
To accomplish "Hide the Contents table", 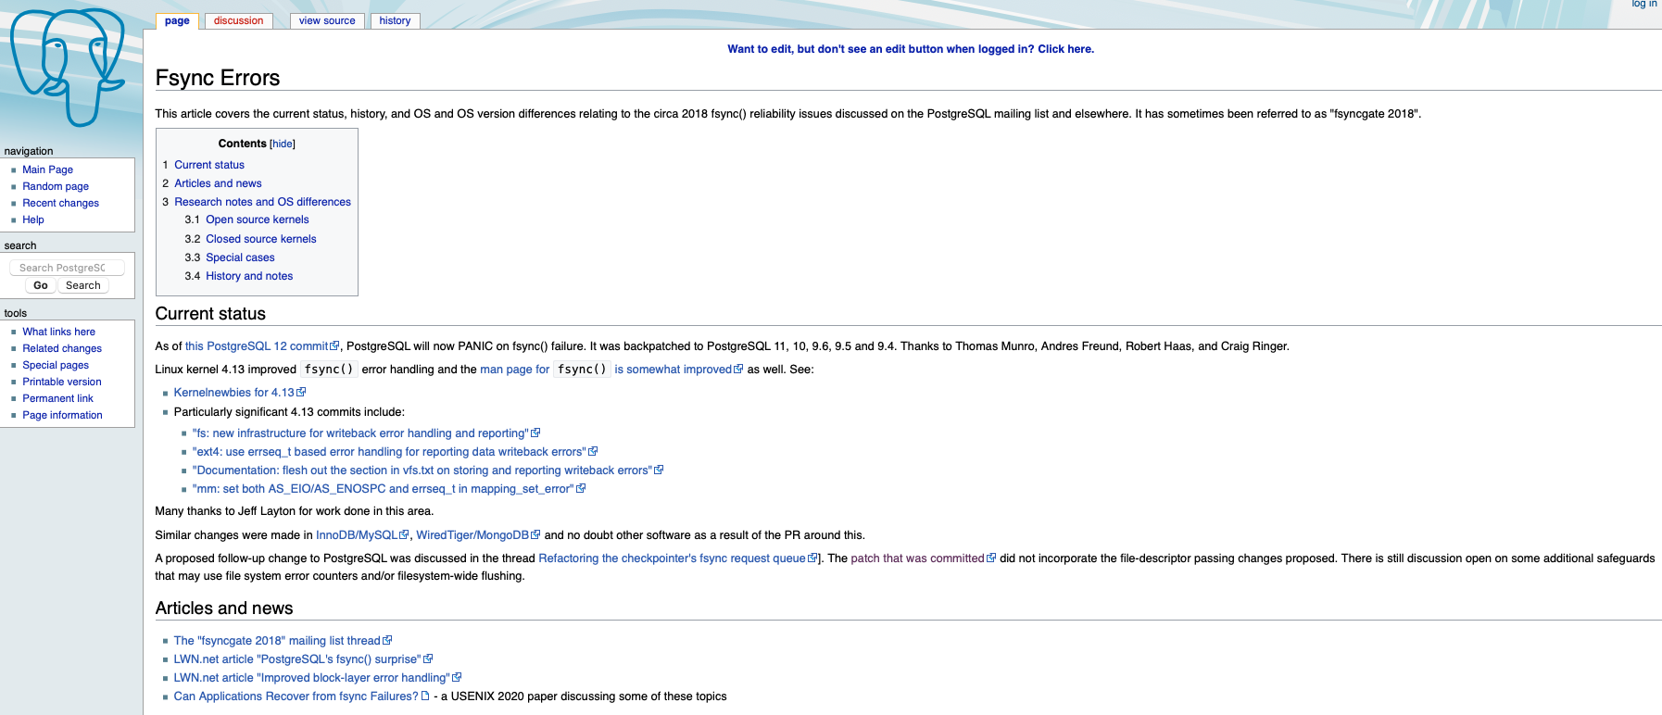I will tap(283, 144).
